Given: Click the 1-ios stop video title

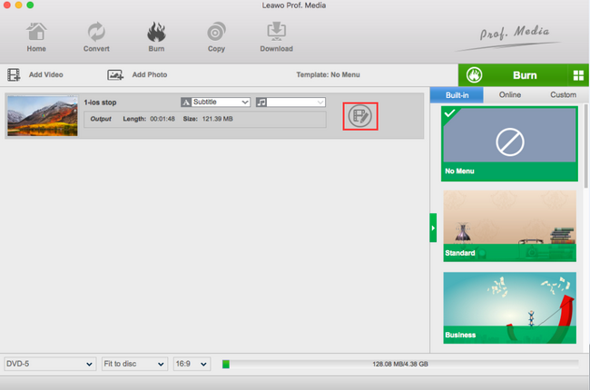Looking at the screenshot, I should click(x=100, y=102).
